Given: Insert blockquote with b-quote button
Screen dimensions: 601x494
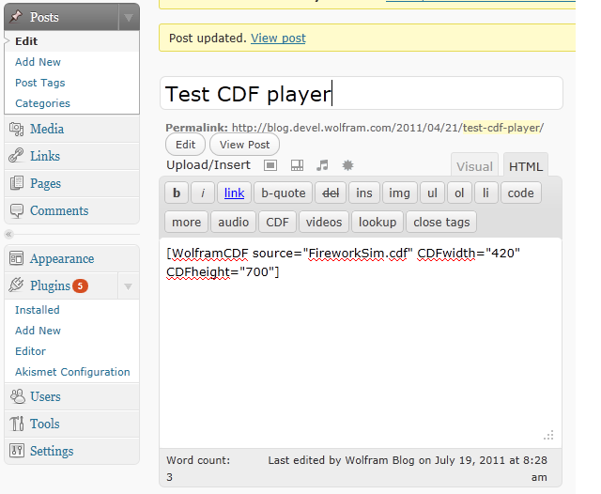Looking at the screenshot, I should (284, 193).
